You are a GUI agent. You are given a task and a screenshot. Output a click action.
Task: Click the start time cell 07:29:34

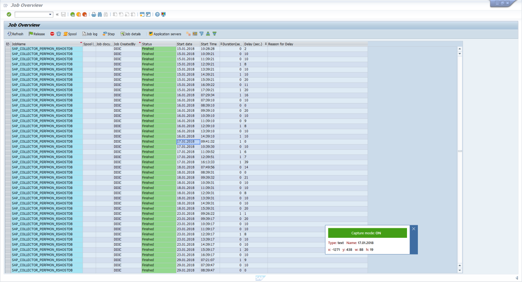[x=210, y=95]
